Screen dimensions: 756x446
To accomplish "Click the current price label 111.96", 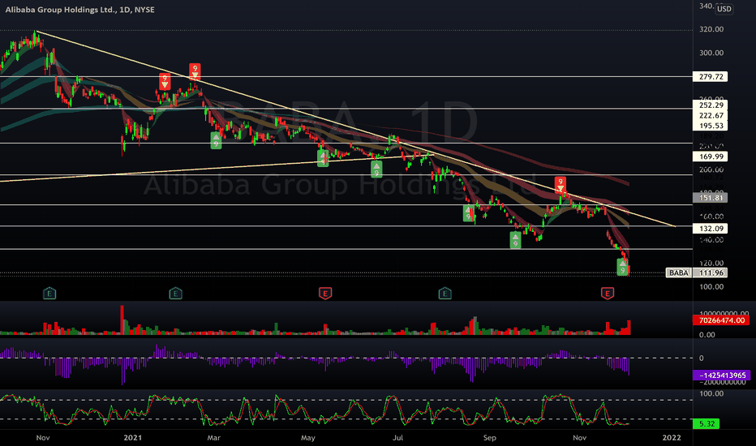I will coord(711,273).
